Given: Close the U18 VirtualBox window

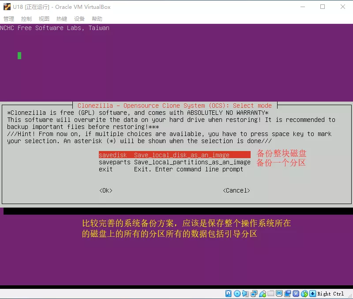Looking at the screenshot, I should (x=343, y=7).
